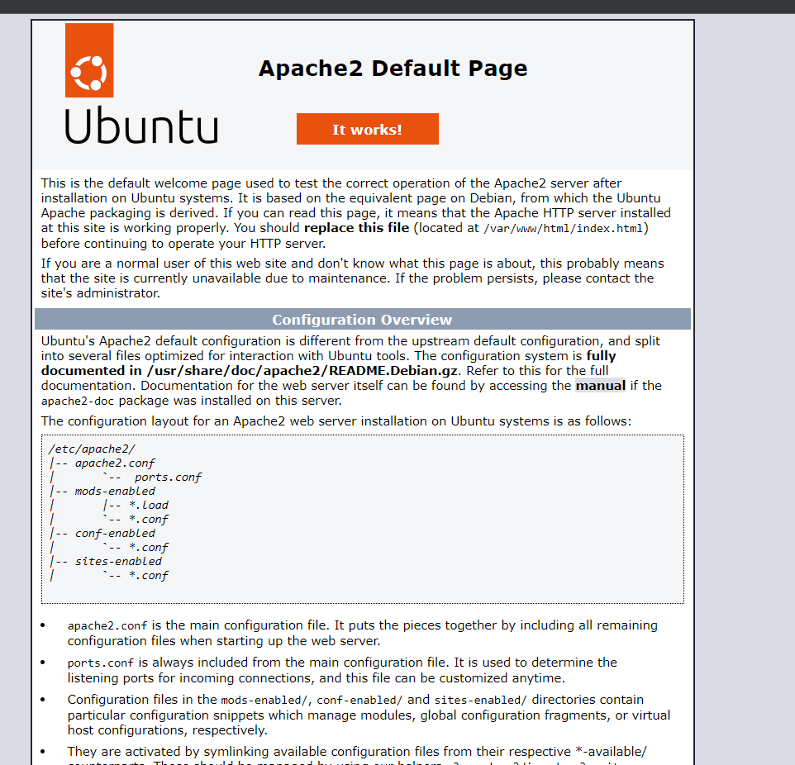Click the orange Ubuntu circle logo icon
Image resolution: width=795 pixels, height=765 pixels.
tap(89, 60)
